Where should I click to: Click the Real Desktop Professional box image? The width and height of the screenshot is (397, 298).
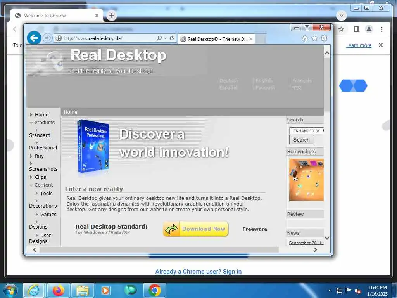pos(93,147)
